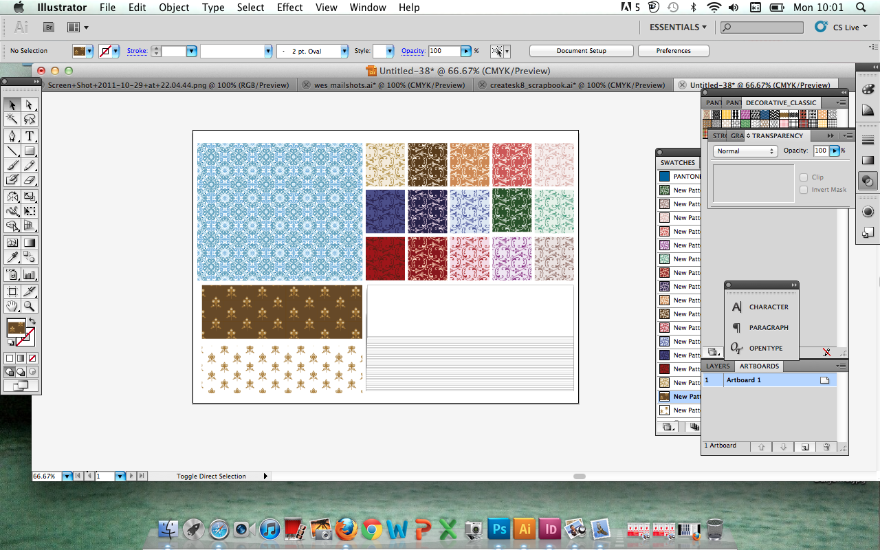The width and height of the screenshot is (880, 550).
Task: Open the Character panel via its icon
Action: point(736,307)
